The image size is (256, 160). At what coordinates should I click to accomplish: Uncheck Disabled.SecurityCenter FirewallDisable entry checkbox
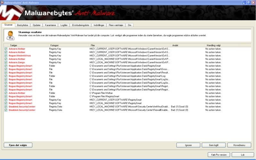pyautogui.click(x=6, y=110)
